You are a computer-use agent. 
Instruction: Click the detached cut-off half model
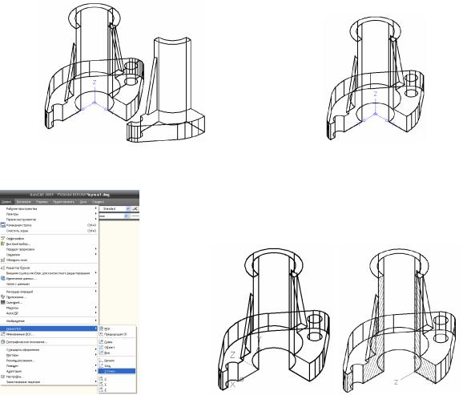(x=166, y=90)
